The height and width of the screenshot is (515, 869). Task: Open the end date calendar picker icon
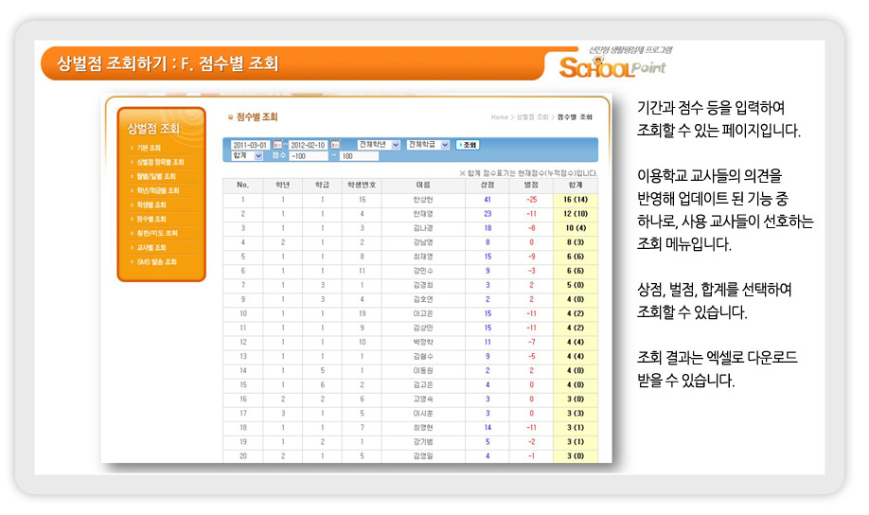[x=336, y=145]
